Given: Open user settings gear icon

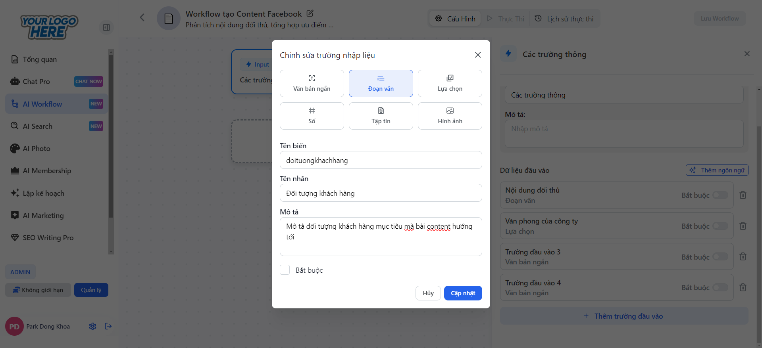Looking at the screenshot, I should click(x=92, y=326).
